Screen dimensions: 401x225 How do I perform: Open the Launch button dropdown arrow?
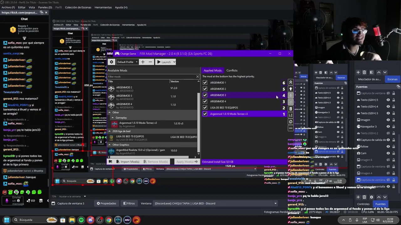tap(174, 62)
